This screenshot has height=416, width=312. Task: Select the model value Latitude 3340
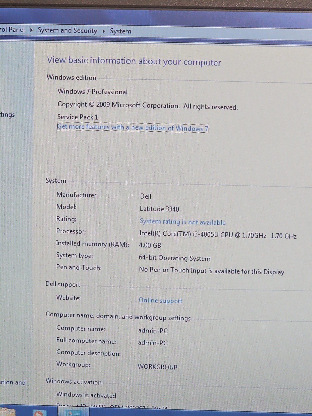(159, 209)
